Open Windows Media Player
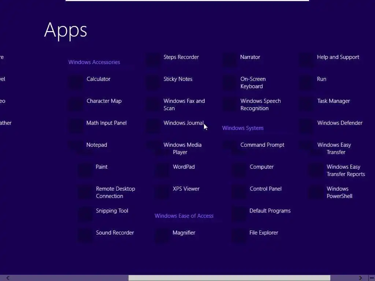Screen dimensions: 375x281 click(x=182, y=149)
